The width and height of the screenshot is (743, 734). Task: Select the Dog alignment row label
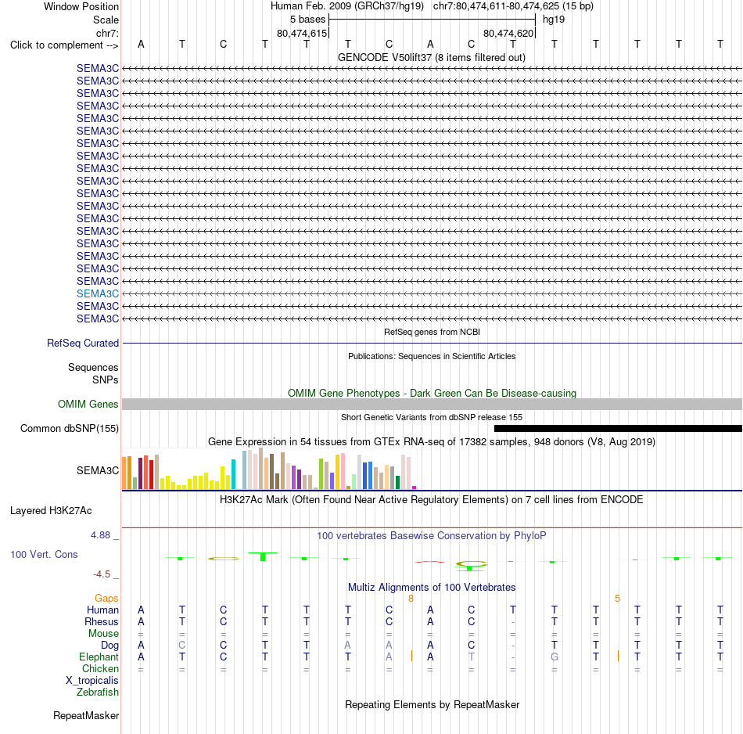[x=109, y=645]
